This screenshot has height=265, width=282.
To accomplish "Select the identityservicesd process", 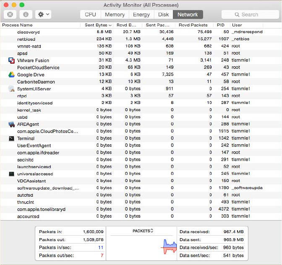I will (x=141, y=103).
